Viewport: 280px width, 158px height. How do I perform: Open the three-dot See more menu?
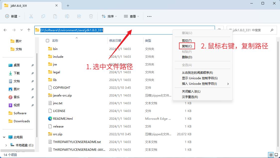click(x=149, y=16)
